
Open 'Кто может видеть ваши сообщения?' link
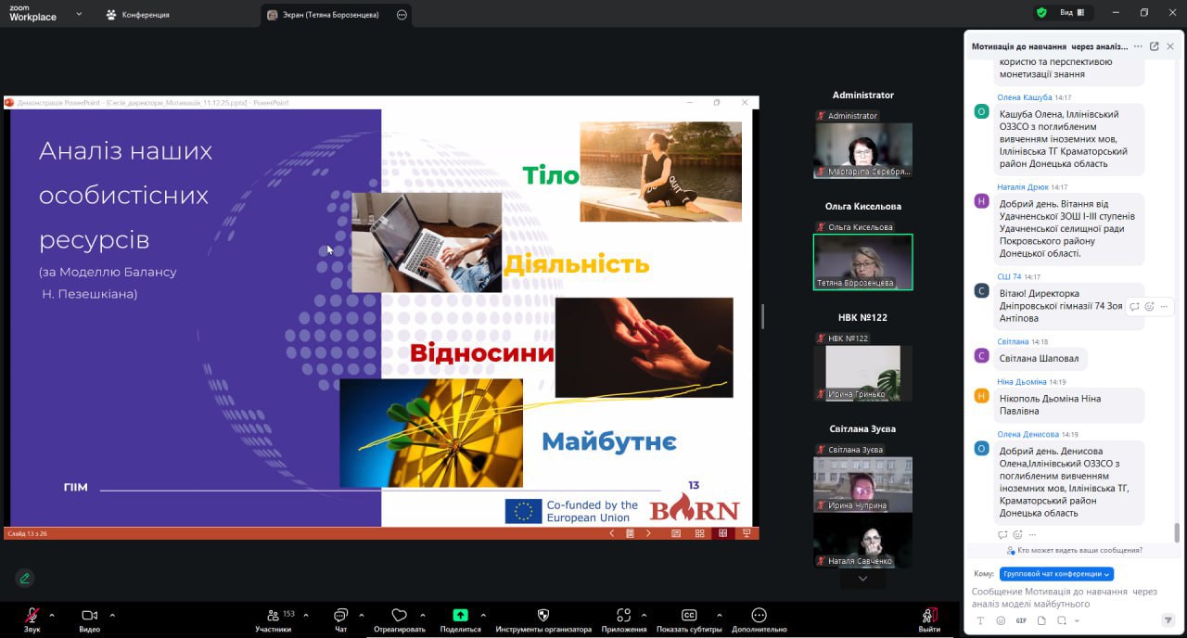[1079, 550]
